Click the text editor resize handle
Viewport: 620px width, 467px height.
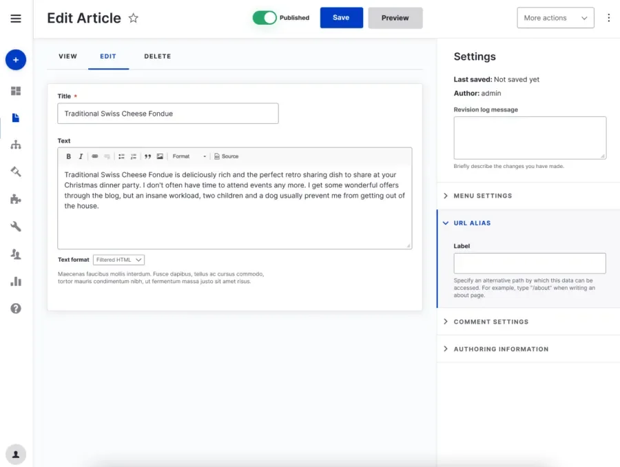pos(409,246)
